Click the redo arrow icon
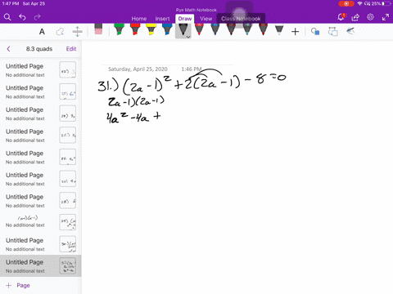 tap(38, 17)
